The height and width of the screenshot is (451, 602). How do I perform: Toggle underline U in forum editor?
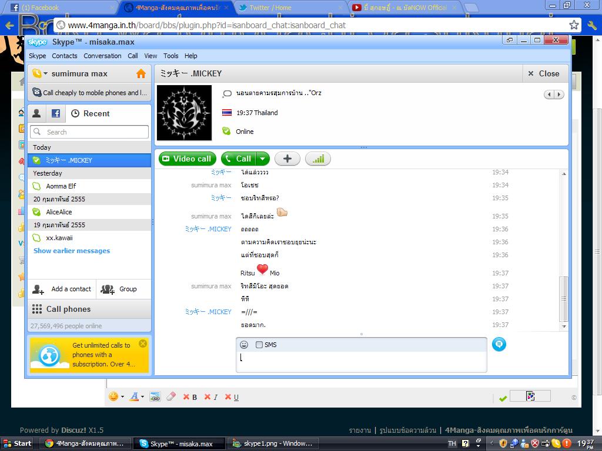232,398
